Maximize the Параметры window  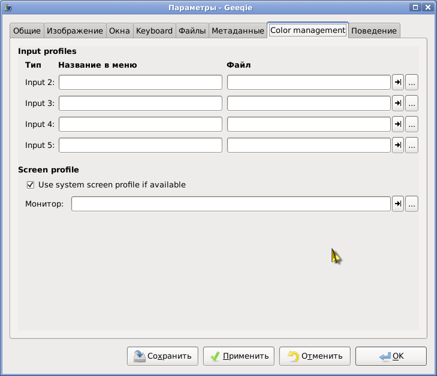(x=415, y=7)
